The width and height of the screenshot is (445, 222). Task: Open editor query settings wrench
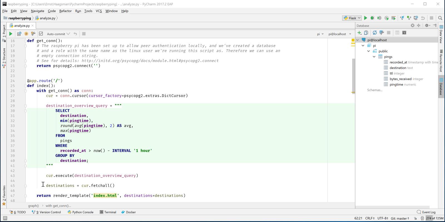tap(33, 34)
